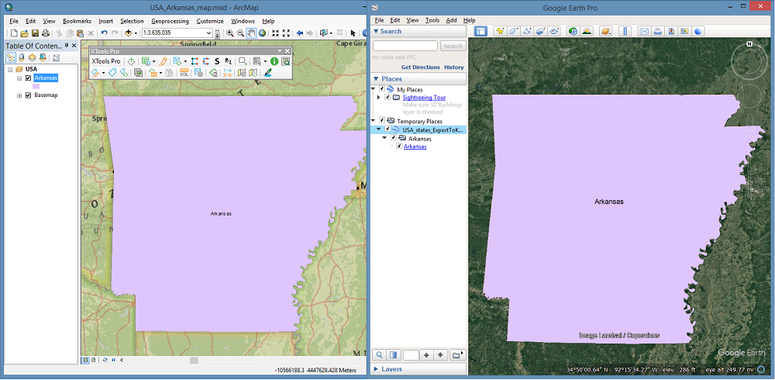Add Polygon icon in Google Earth toolbar
The height and width of the screenshot is (380, 775).
click(x=514, y=31)
